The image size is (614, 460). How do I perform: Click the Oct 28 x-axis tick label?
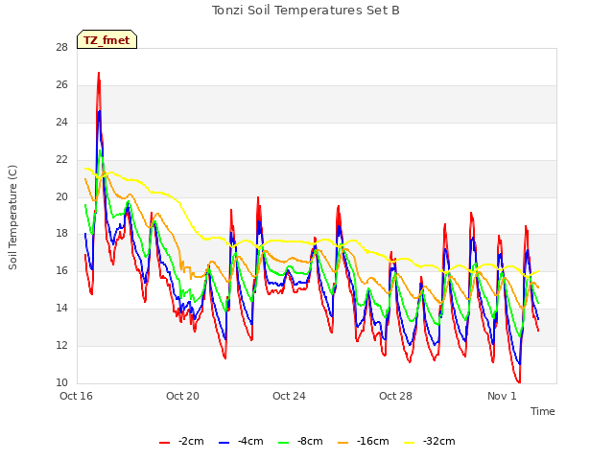point(395,396)
